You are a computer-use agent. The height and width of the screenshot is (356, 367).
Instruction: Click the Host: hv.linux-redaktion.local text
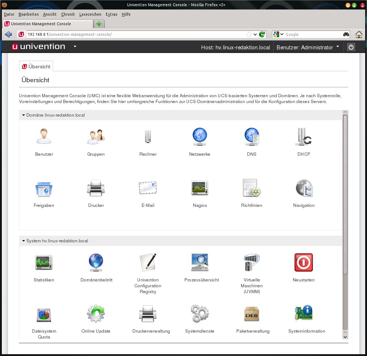pos(236,48)
